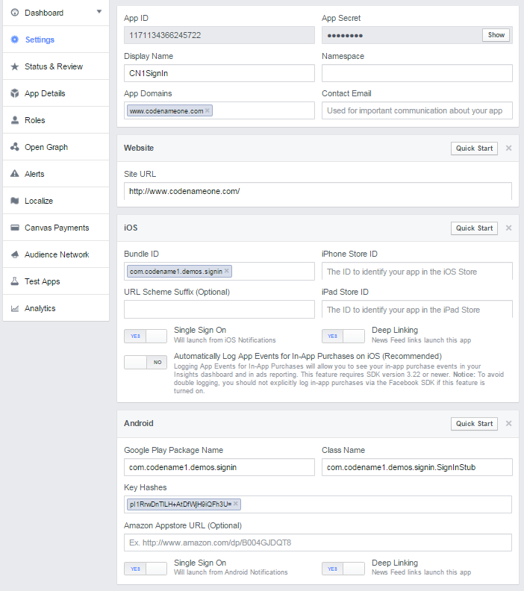This screenshot has width=524, height=591.
Task: Click the Contact Email input field
Action: 417,110
